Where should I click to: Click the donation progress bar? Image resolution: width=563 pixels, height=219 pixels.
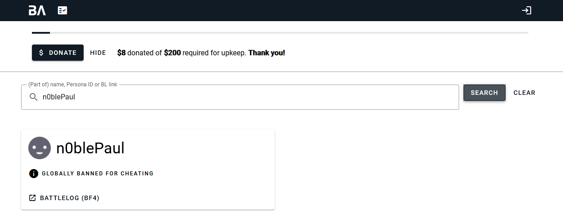point(280,33)
